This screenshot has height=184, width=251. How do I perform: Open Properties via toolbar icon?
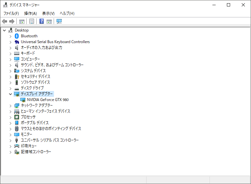[32, 21]
